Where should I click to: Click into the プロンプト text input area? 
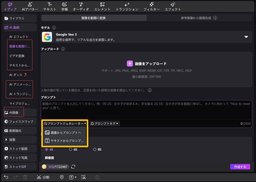pyautogui.click(x=146, y=110)
